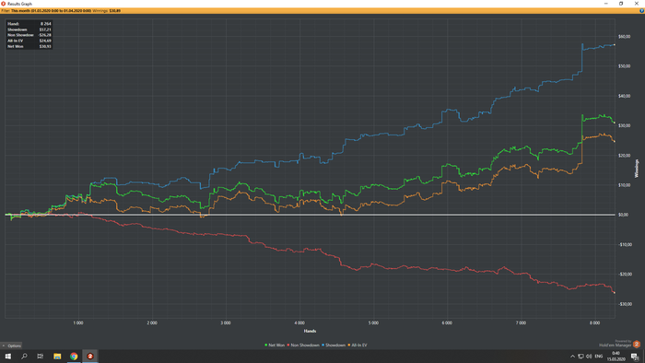645x363 pixels.
Task: Click the Non Showdown -$26,28 stat row
Action: tap(29, 35)
